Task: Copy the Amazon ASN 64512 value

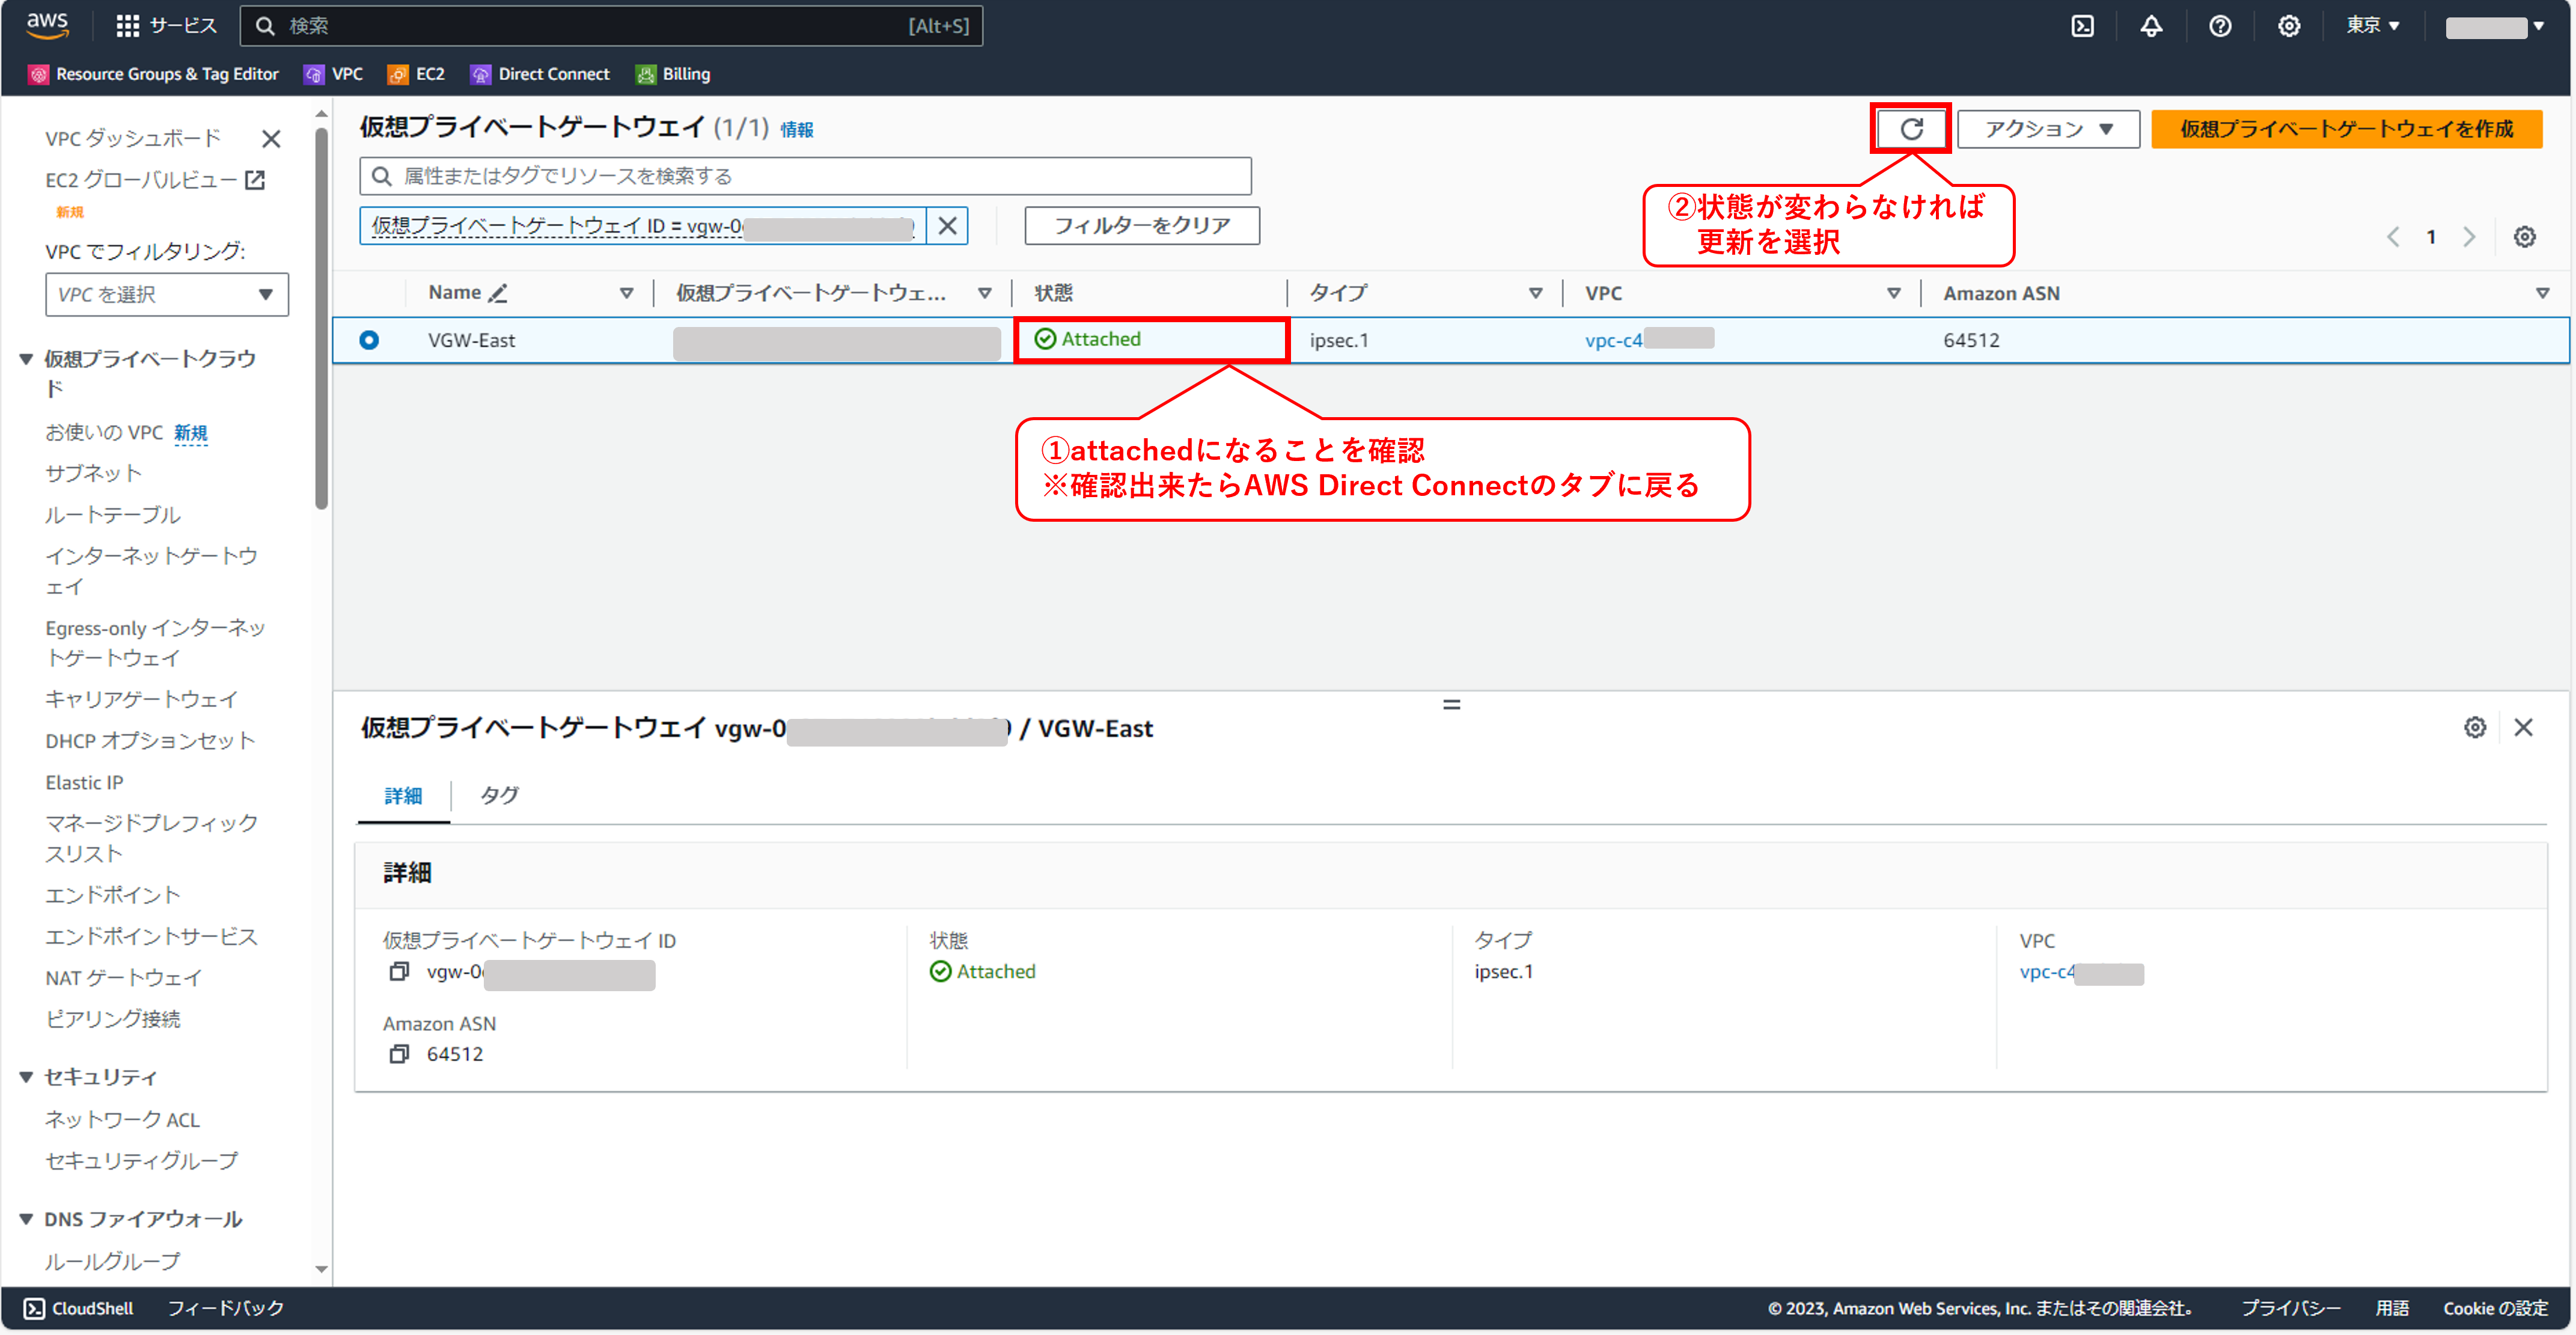Action: pyautogui.click(x=399, y=1054)
